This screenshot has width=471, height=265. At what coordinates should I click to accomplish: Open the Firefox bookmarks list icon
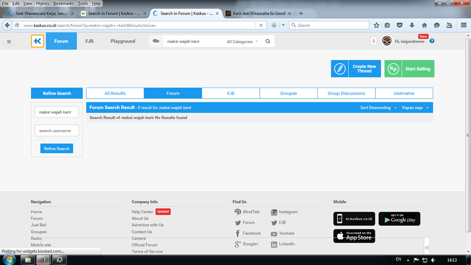coord(387,25)
